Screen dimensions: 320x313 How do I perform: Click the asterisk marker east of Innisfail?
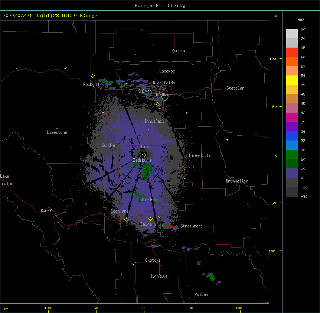186,113
